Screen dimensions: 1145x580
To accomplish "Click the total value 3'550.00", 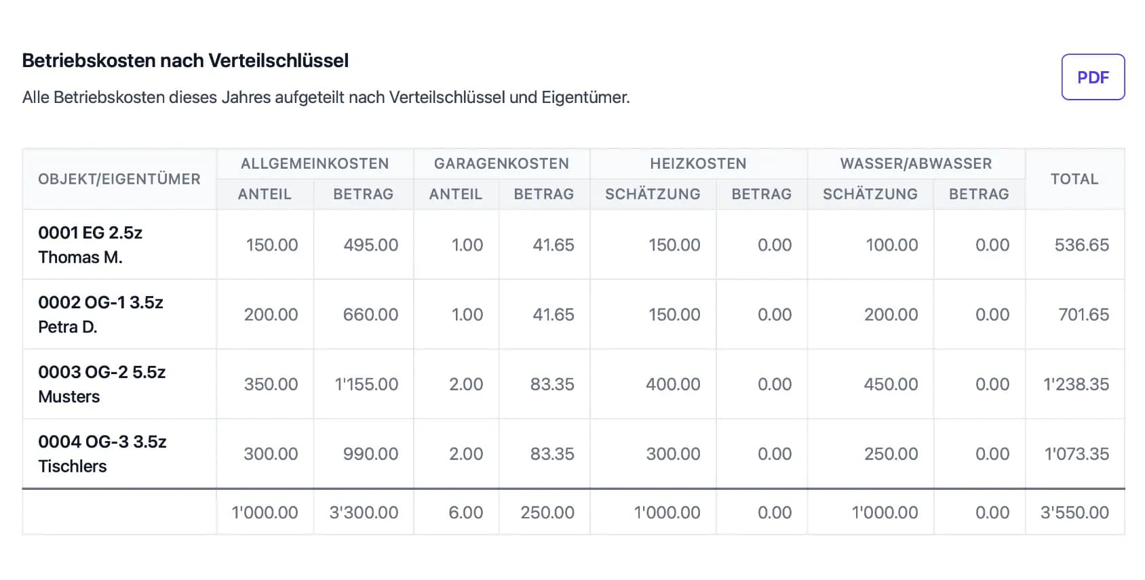I will tap(1074, 513).
